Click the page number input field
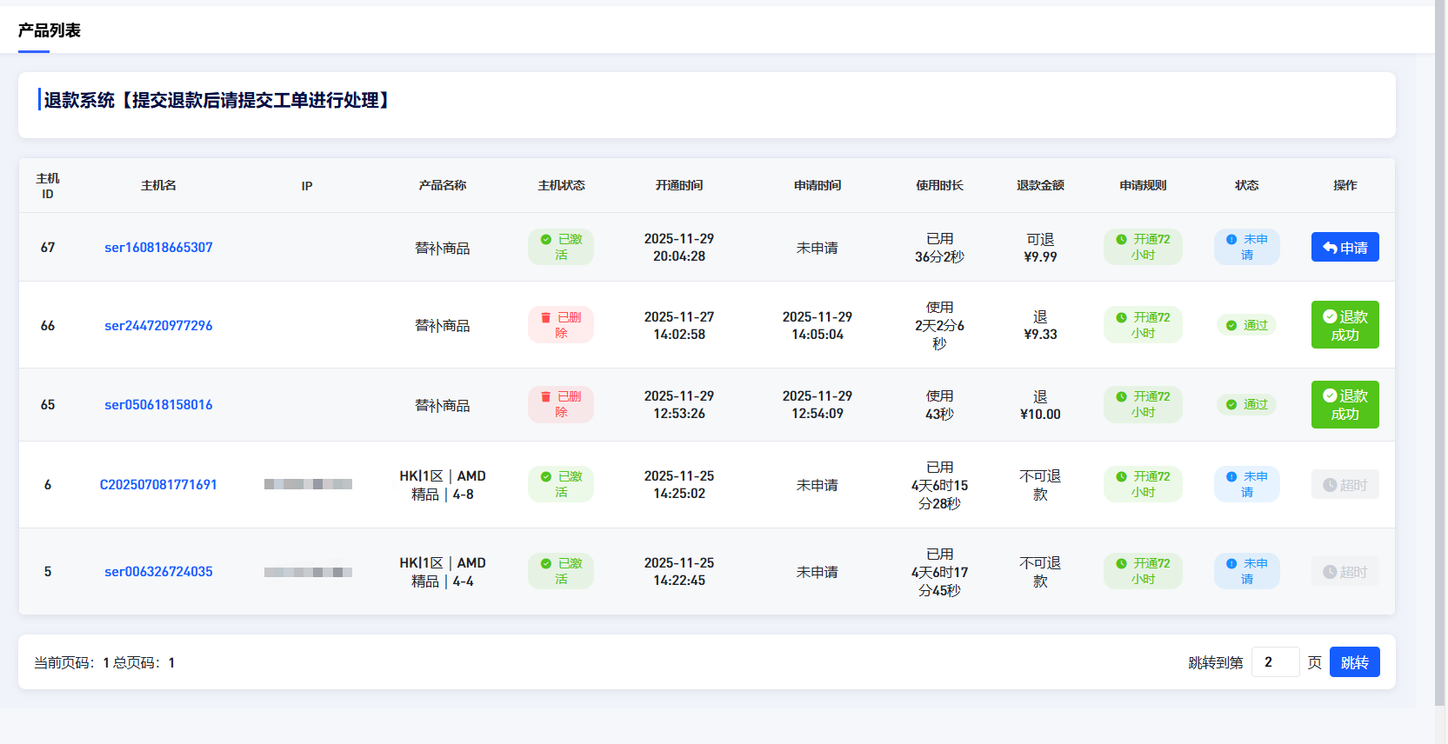The width and height of the screenshot is (1448, 744). 1275,662
